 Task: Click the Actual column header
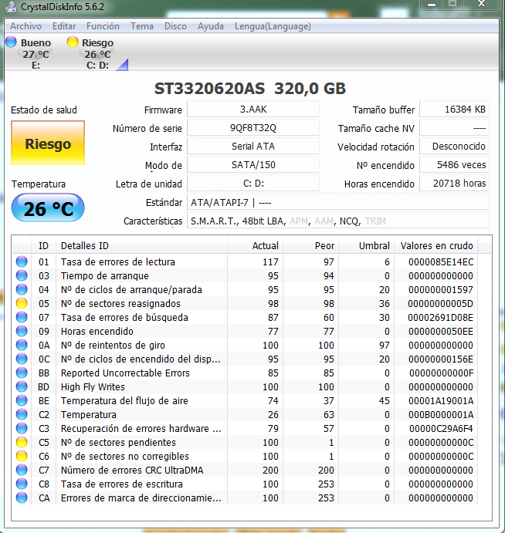click(x=255, y=245)
